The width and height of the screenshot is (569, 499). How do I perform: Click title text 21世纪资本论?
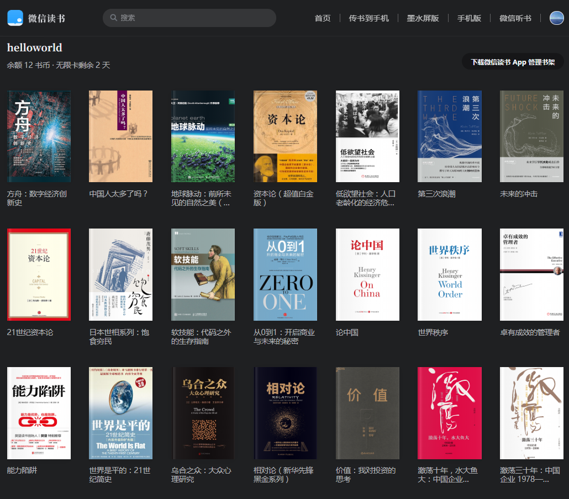tap(30, 332)
